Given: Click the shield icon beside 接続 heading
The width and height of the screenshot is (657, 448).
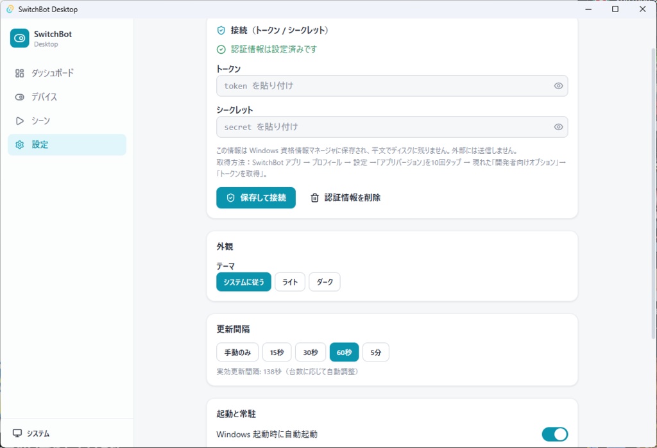Looking at the screenshot, I should point(221,31).
